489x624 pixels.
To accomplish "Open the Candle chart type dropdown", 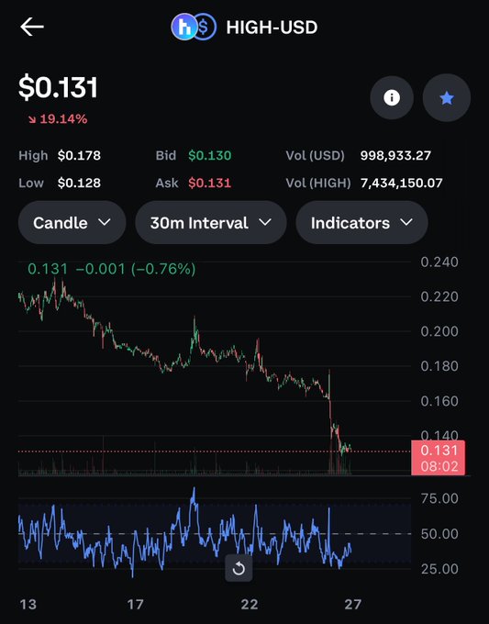I will [72, 222].
